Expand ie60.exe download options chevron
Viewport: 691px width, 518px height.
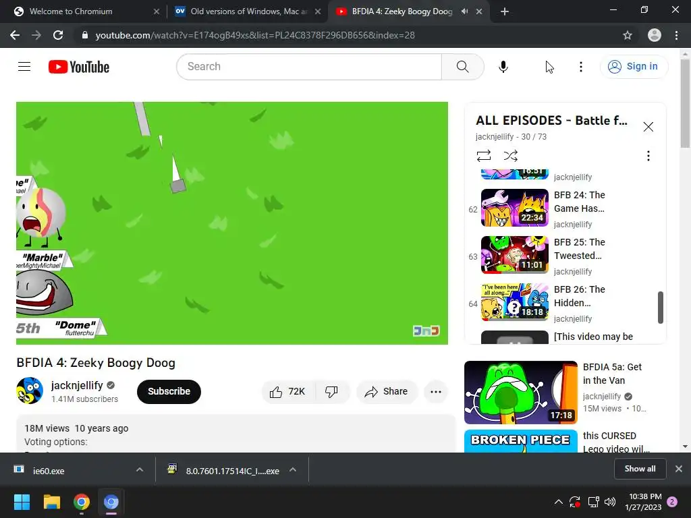[x=139, y=470]
